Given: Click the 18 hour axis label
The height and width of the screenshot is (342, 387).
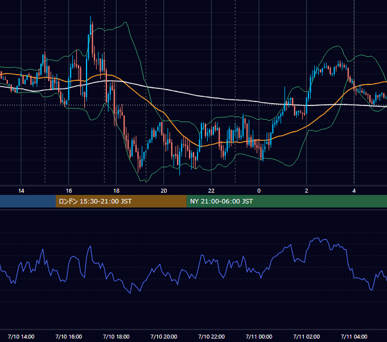Looking at the screenshot, I should click(x=116, y=191).
